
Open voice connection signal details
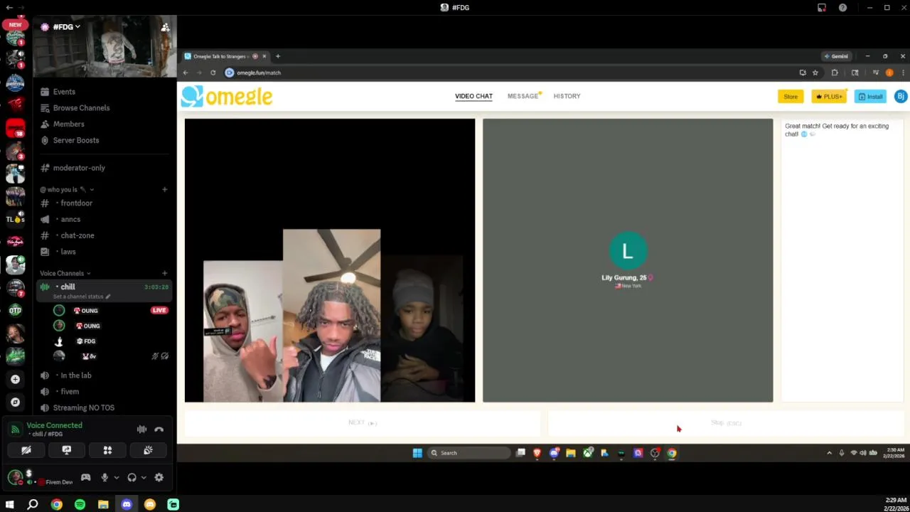pos(15,429)
